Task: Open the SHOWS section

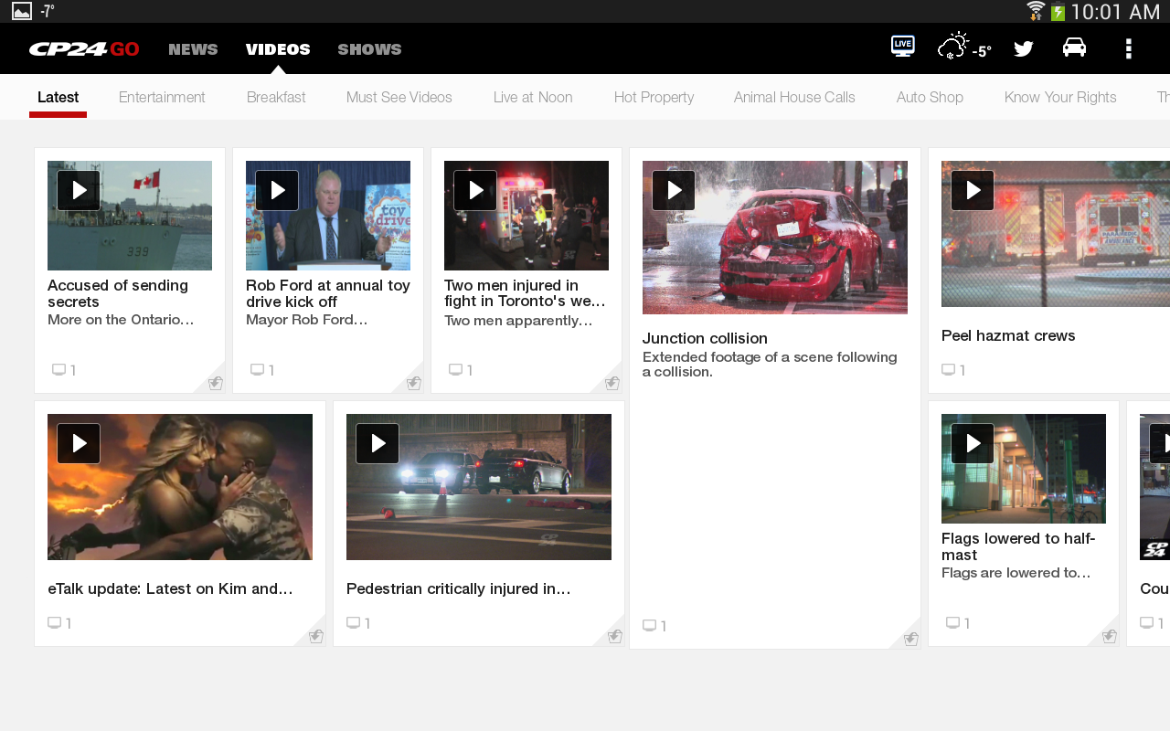Action: point(369,48)
